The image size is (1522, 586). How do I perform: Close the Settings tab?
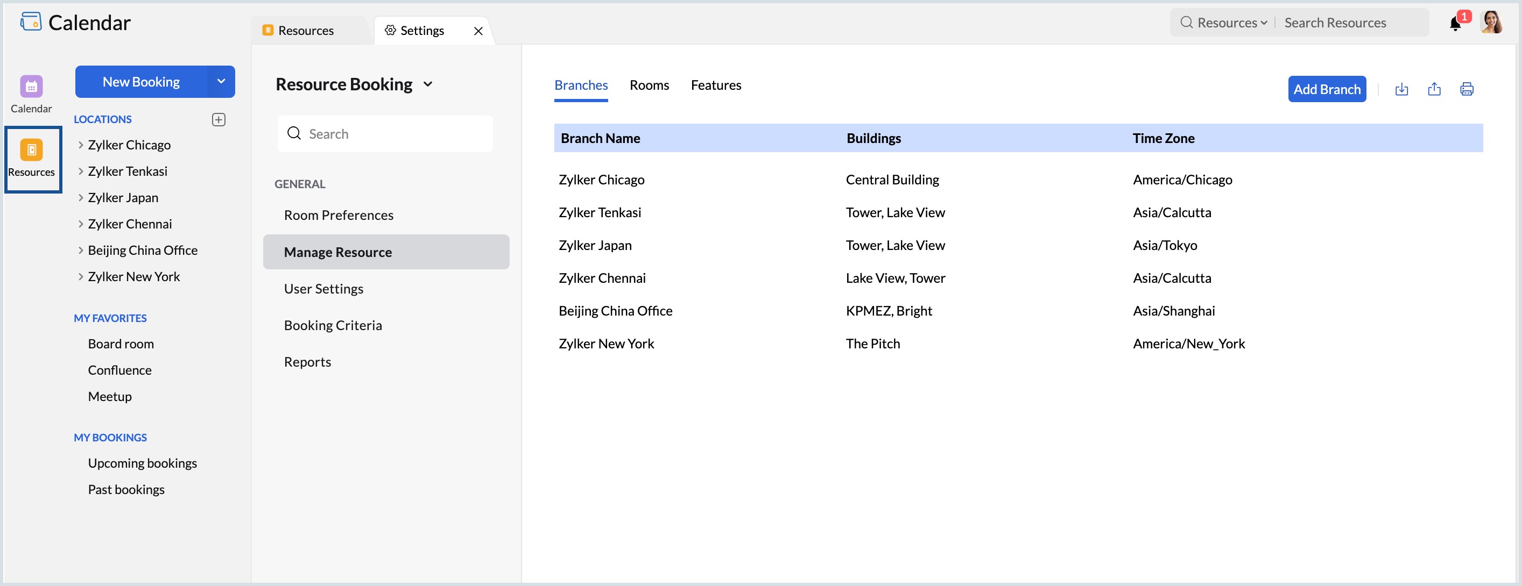click(478, 31)
